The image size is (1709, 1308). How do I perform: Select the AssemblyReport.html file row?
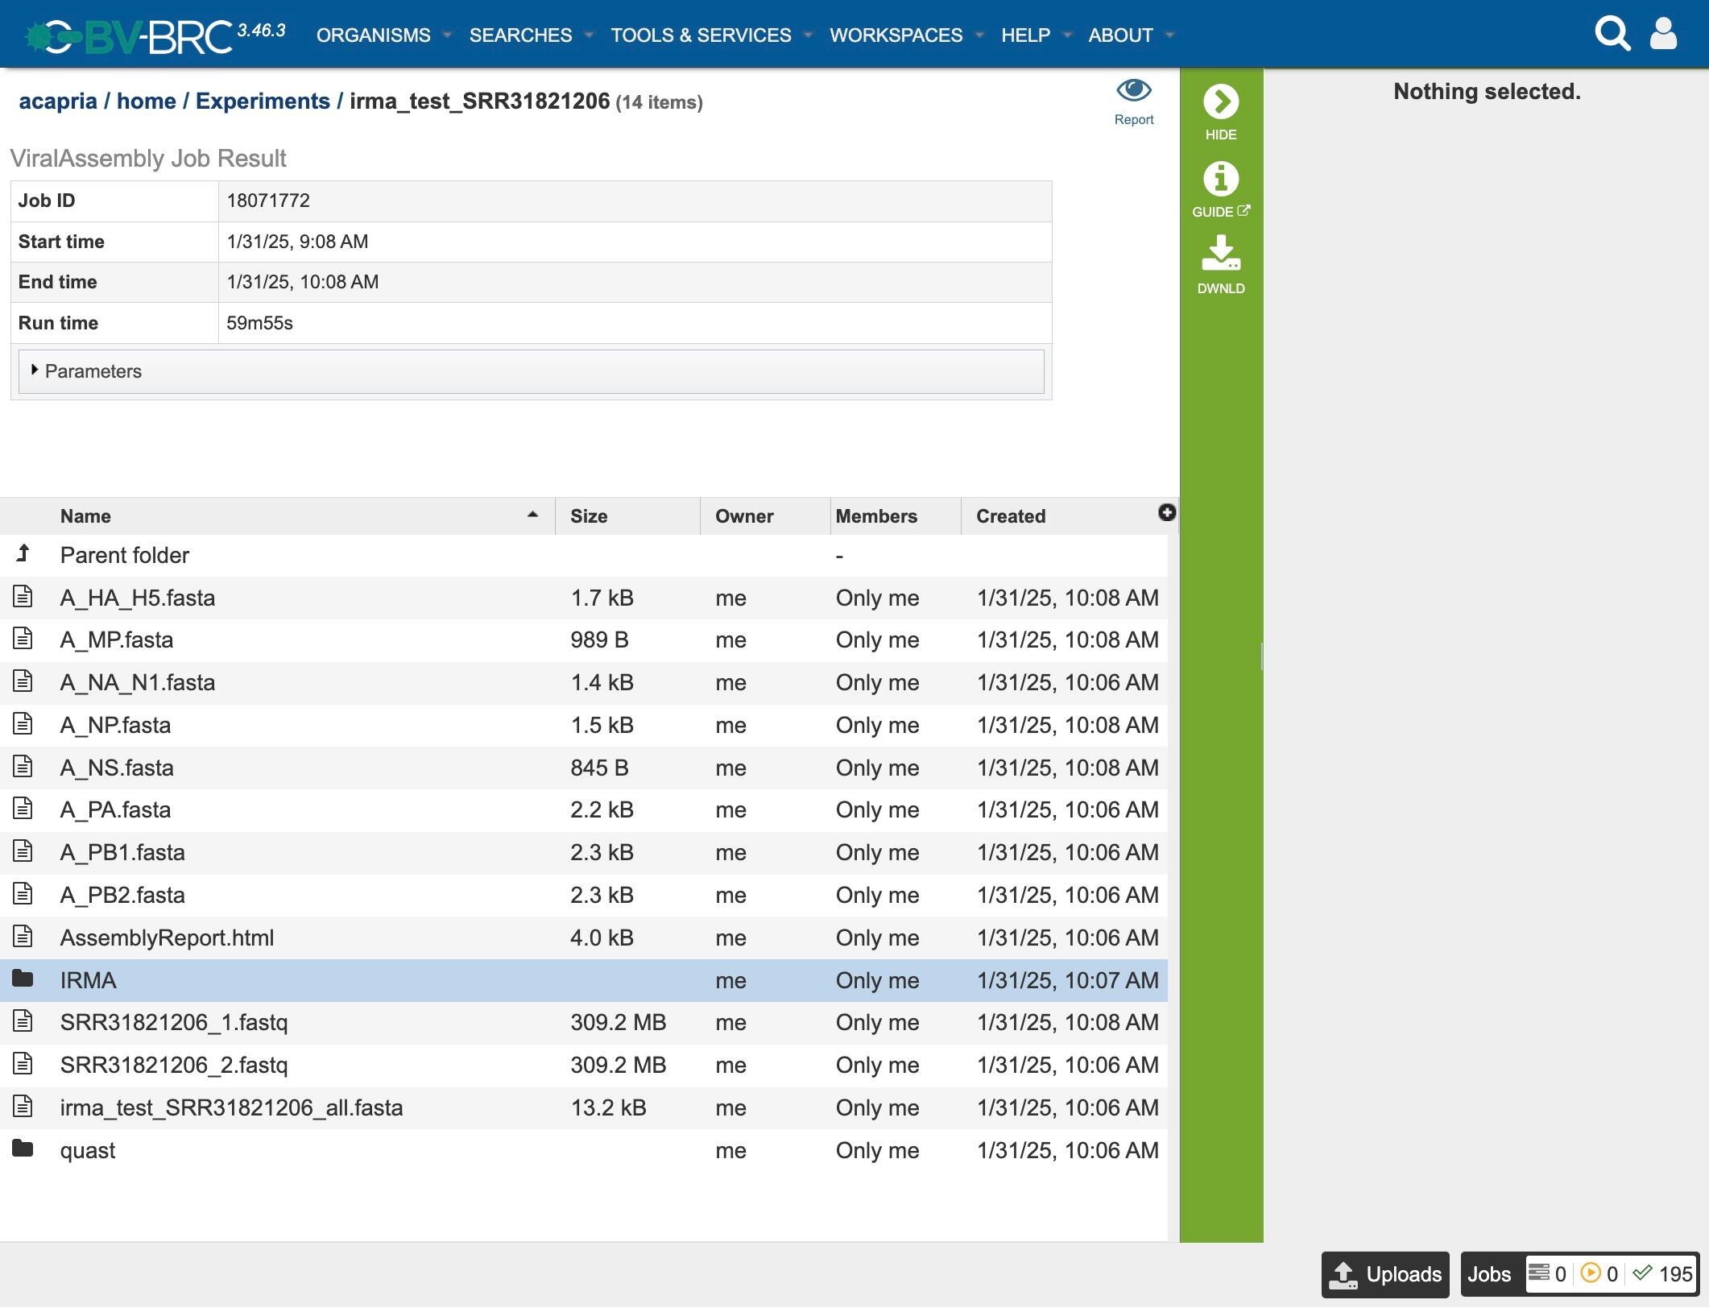[x=167, y=938]
